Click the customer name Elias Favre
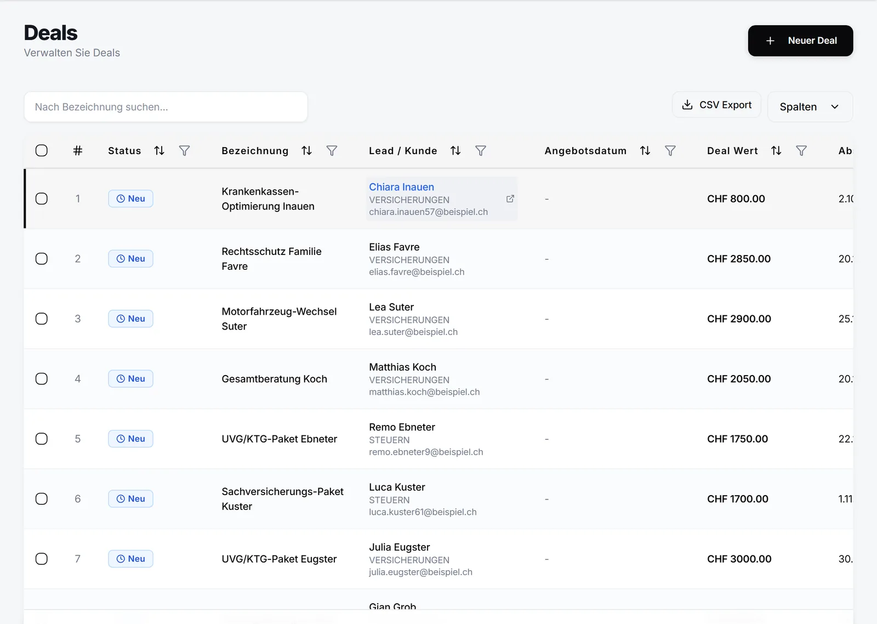Image resolution: width=877 pixels, height=624 pixels. [394, 247]
